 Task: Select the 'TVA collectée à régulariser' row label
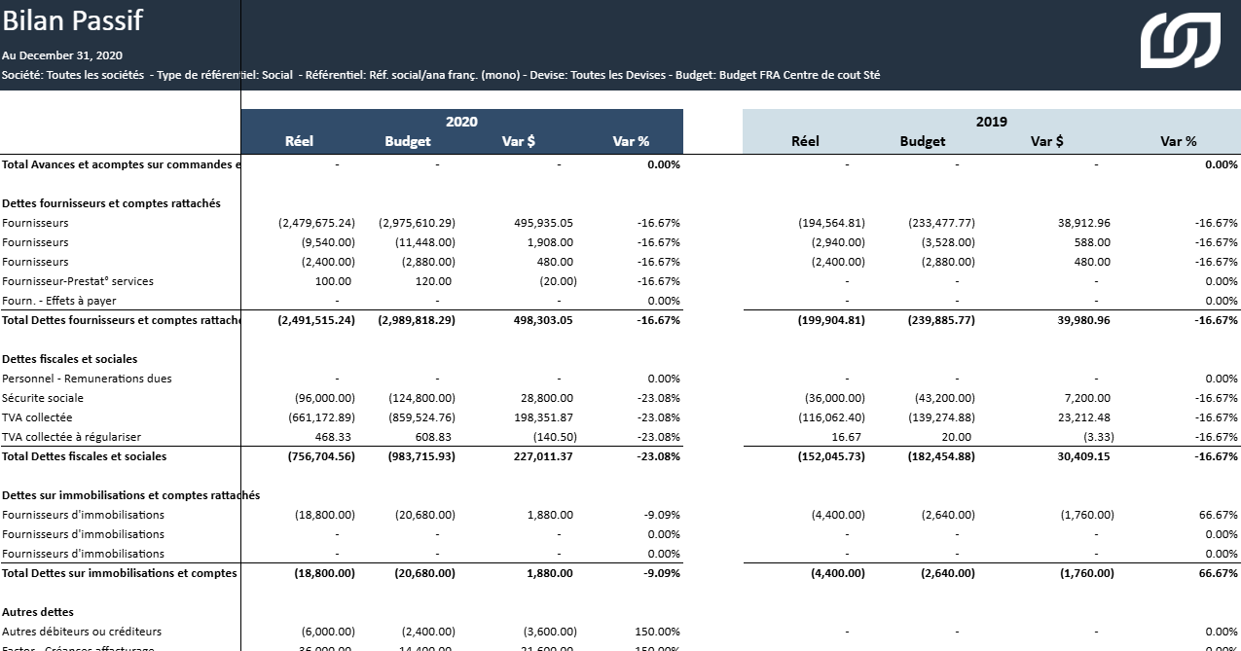click(72, 437)
